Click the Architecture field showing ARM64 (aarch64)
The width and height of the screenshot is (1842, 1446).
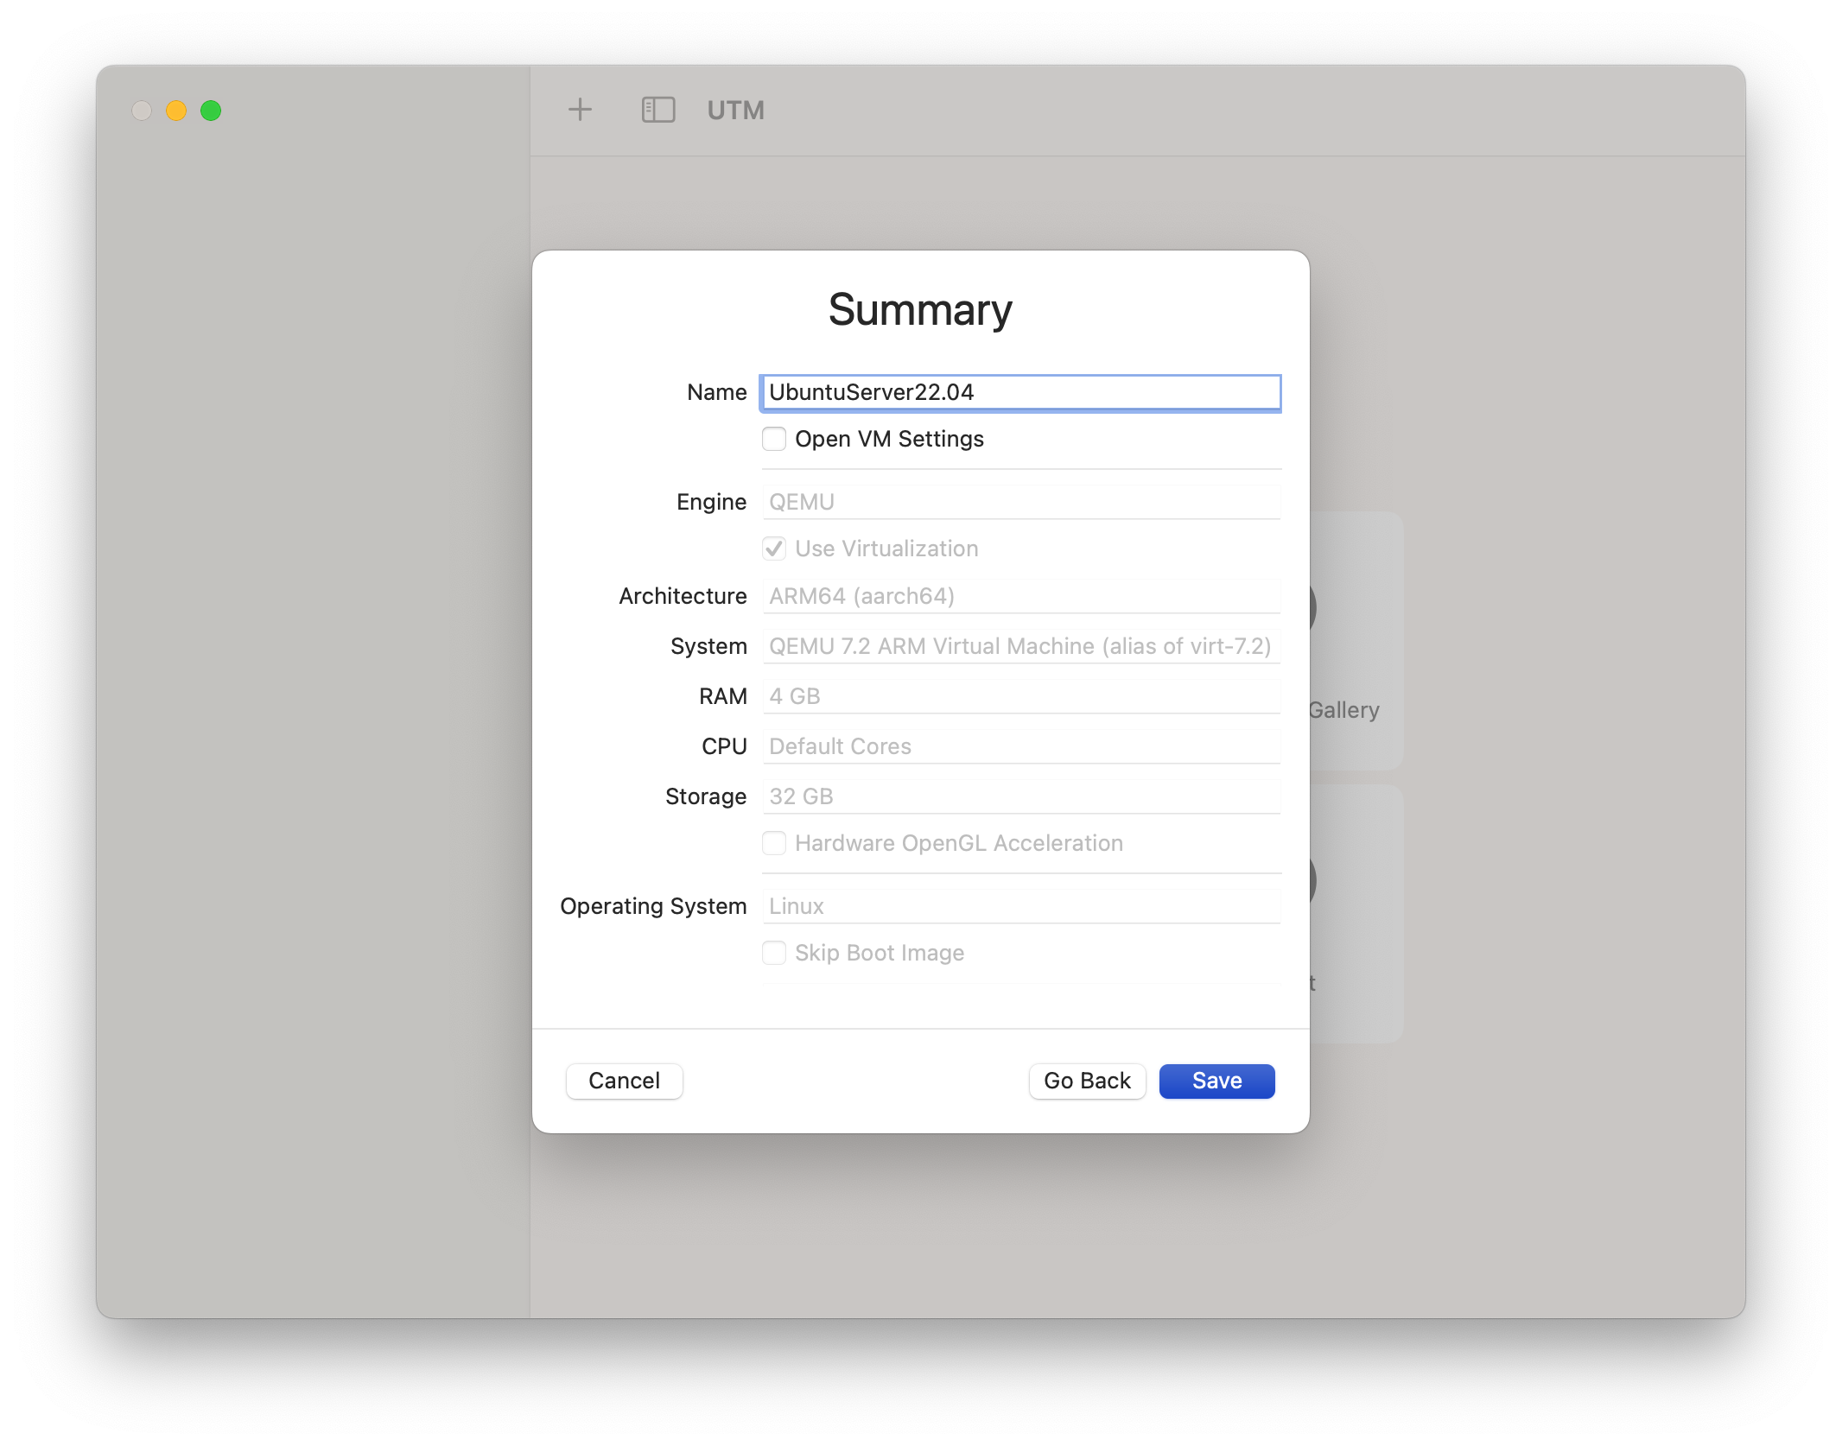click(1020, 596)
